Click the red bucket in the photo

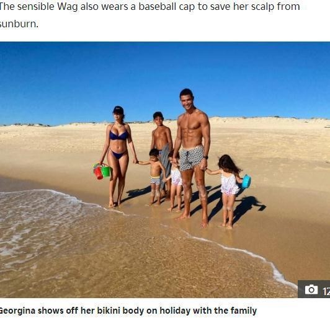[98, 173]
